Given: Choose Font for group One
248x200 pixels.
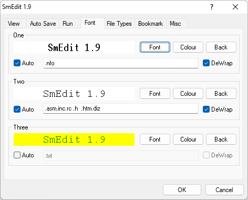Looking at the screenshot, I should [155, 47].
